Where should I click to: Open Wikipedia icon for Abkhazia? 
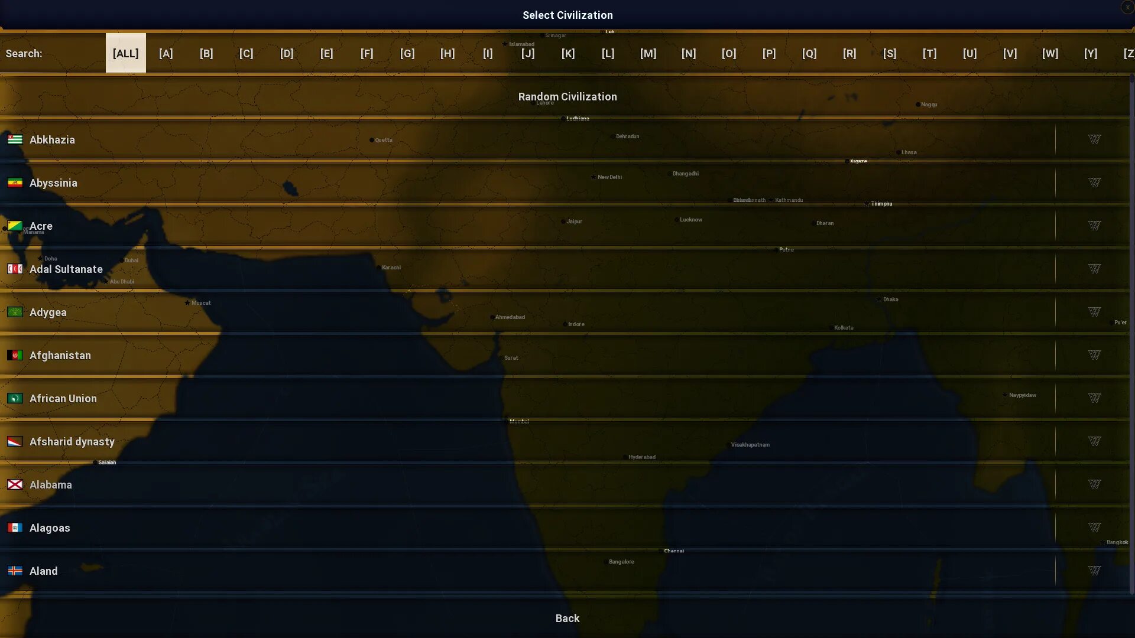click(1094, 139)
